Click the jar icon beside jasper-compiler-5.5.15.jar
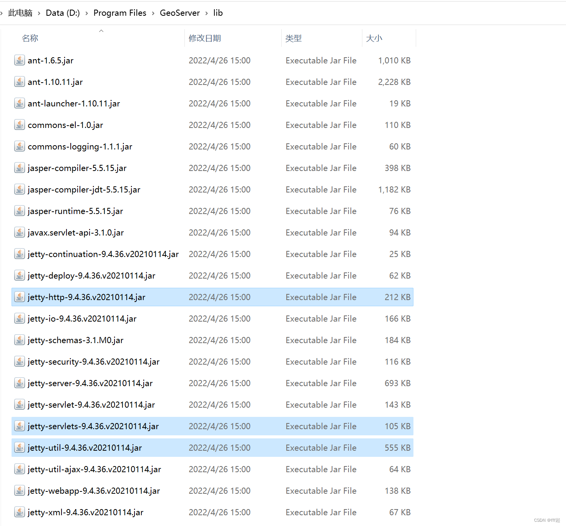Screen dimensions: 566x526 19,168
